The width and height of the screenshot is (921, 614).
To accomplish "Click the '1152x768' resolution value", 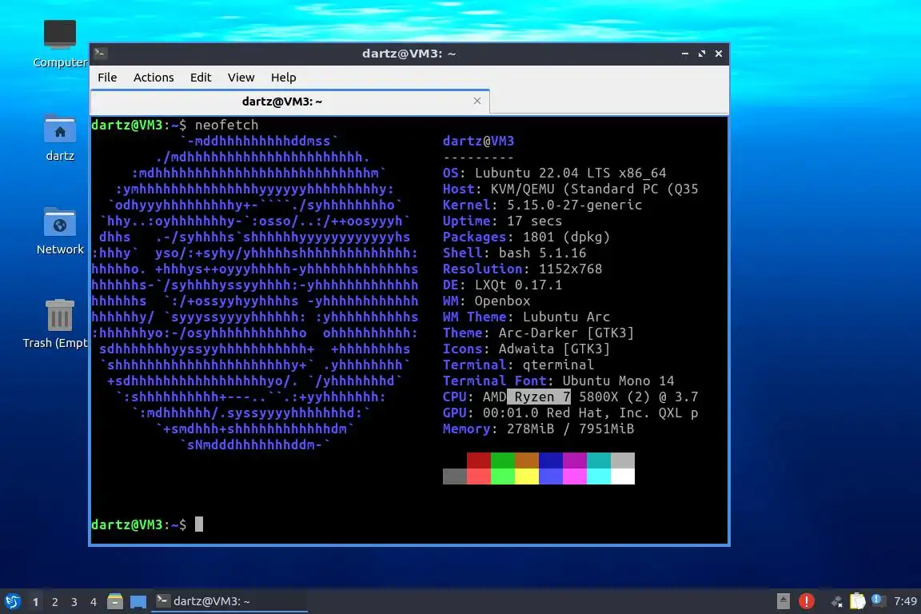I will click(x=570, y=269).
